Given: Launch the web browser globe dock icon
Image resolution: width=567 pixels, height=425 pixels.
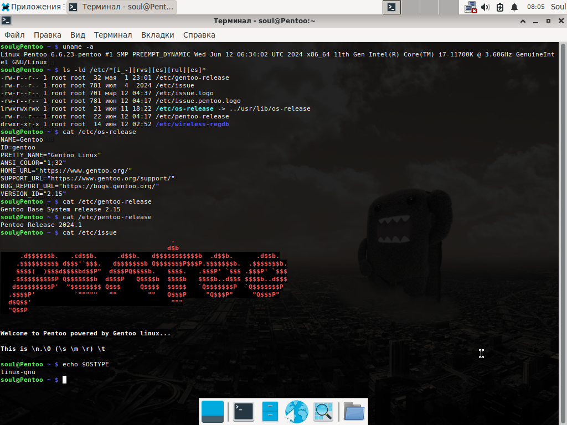Looking at the screenshot, I should [x=297, y=411].
